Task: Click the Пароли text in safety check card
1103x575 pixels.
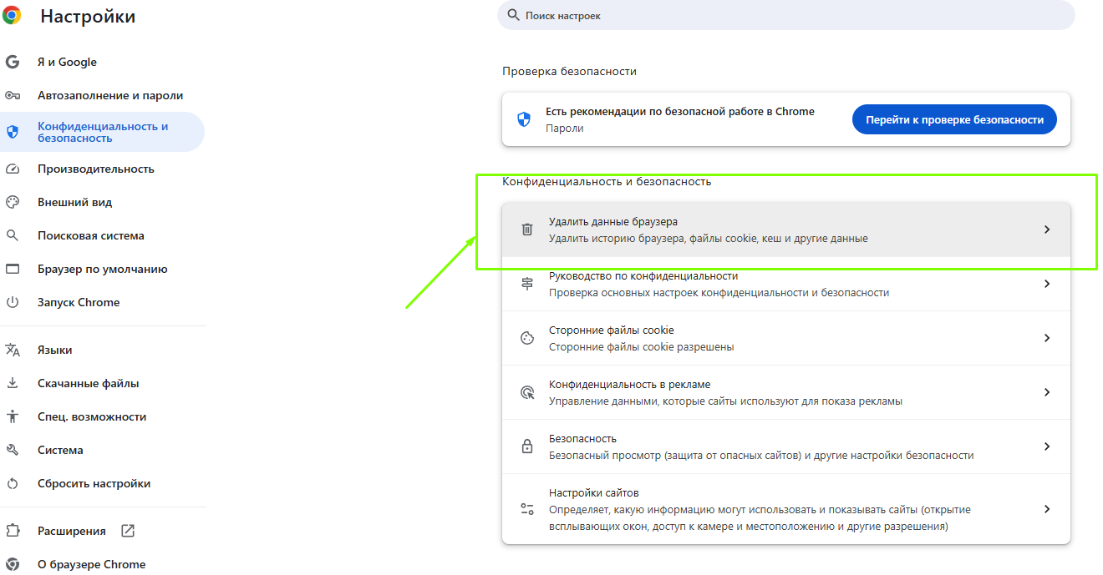Action: point(565,129)
